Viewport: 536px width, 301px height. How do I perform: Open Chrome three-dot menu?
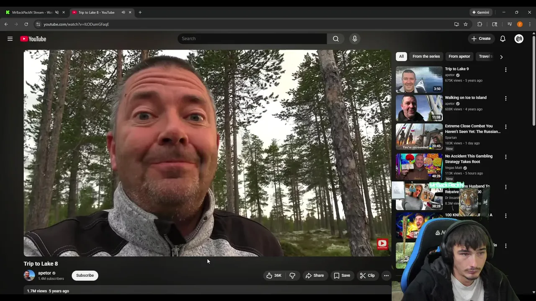[530, 24]
